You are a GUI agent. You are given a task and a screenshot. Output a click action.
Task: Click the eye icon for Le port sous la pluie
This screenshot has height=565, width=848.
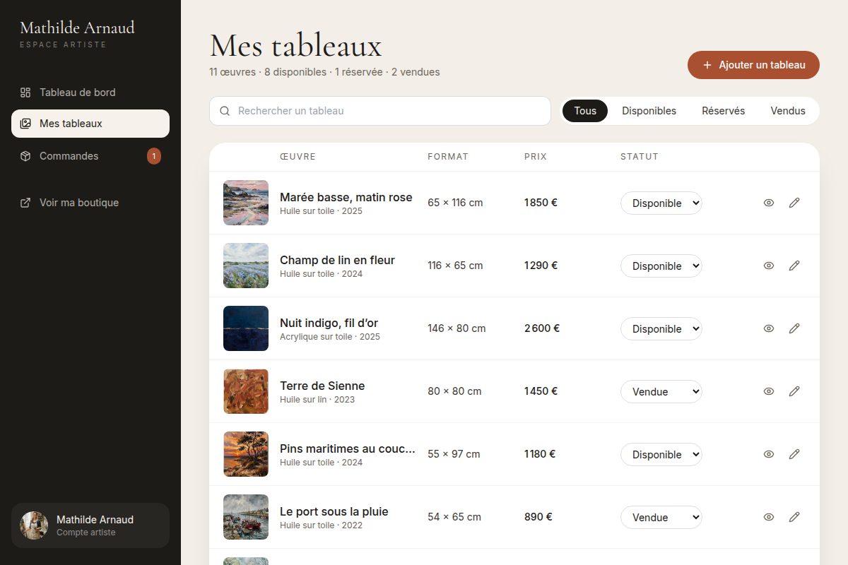click(769, 517)
